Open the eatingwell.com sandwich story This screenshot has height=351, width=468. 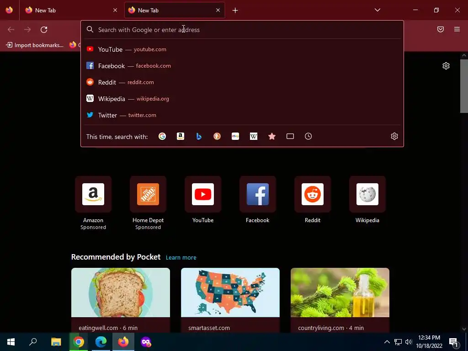click(121, 300)
